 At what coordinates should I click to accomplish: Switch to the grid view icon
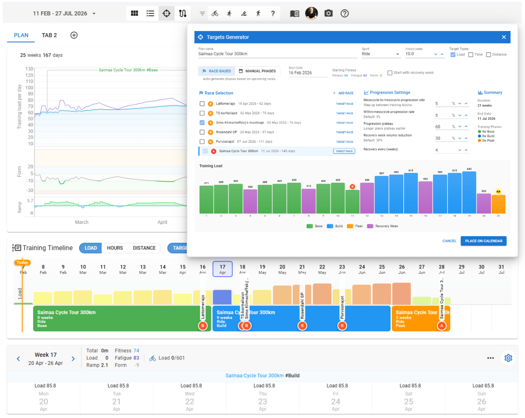point(134,13)
